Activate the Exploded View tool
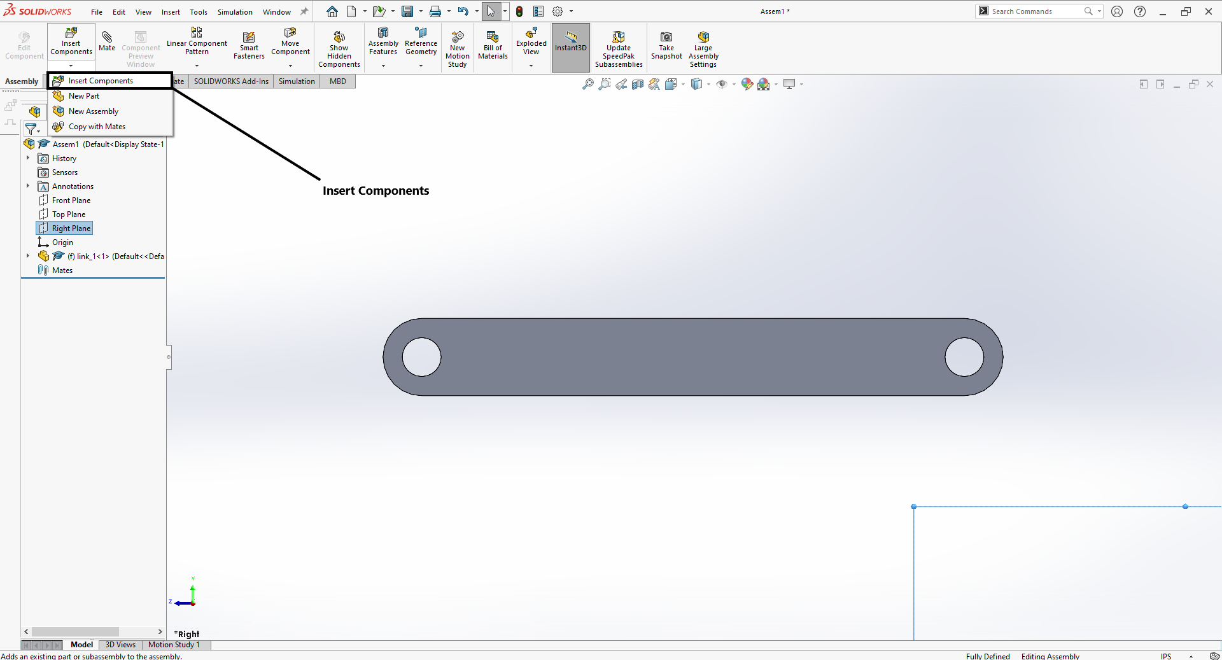The width and height of the screenshot is (1222, 660). [x=531, y=45]
